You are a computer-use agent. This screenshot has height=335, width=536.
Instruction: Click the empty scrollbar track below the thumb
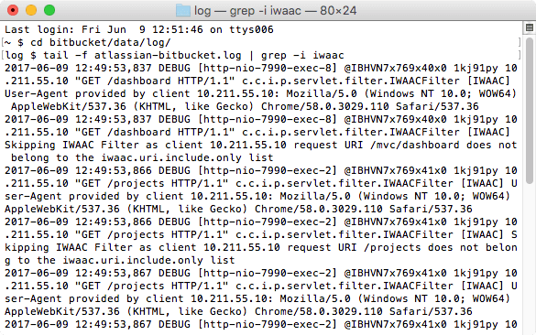530,260
